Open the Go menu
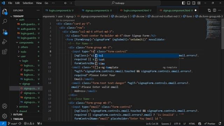 pos(46,3)
